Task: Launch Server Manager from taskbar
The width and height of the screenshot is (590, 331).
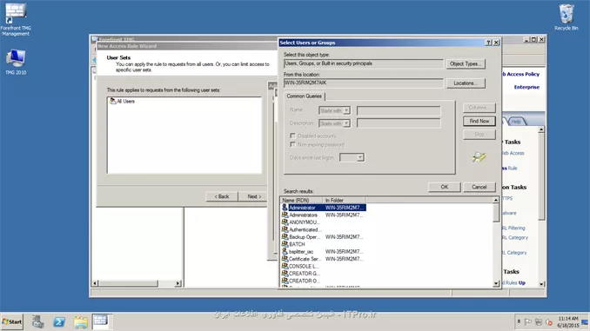Action: pyautogui.click(x=37, y=322)
